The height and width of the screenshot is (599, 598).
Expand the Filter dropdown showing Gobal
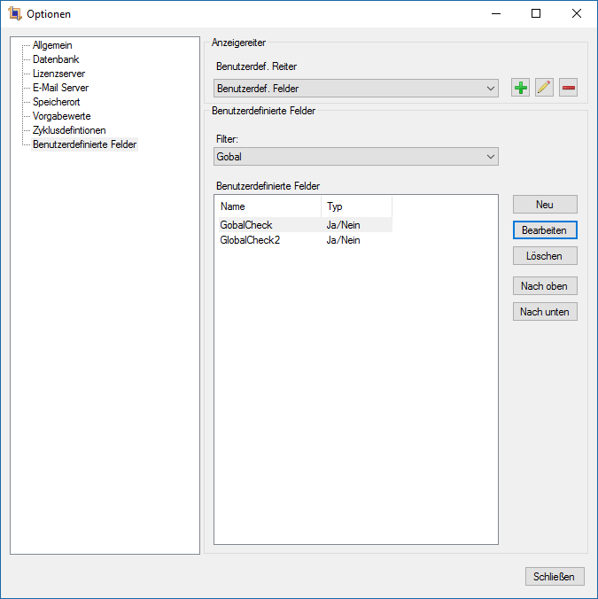[x=356, y=157]
